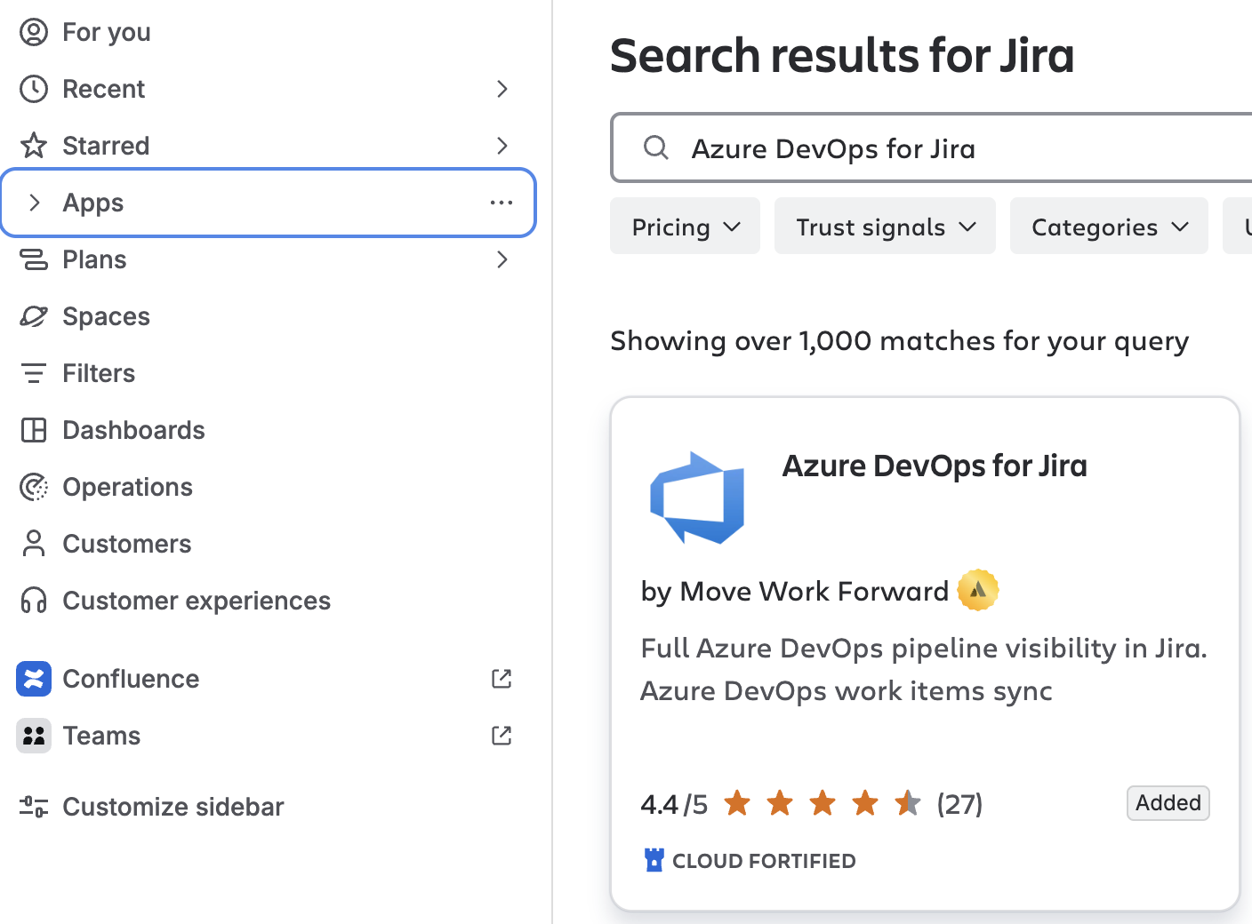Click the Customize sidebar sliders icon

pos(34,807)
